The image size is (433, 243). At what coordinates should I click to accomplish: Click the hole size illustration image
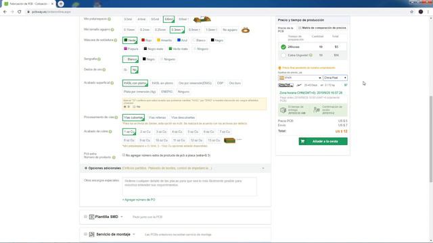coord(246,30)
